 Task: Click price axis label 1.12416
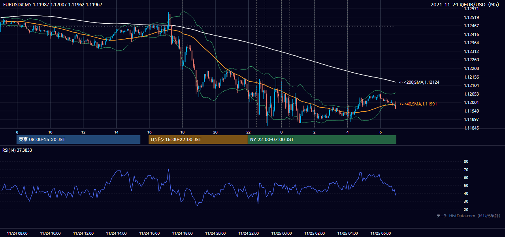471,34
